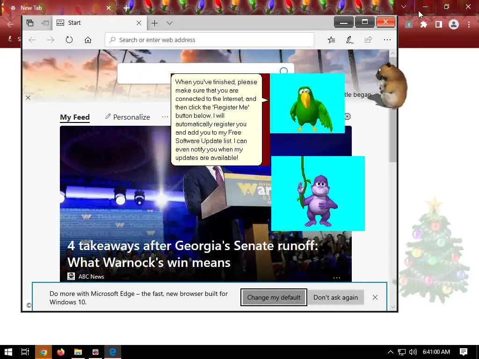Viewport: 479px width, 359px height.
Task: Open article card more options ellipsis
Action: pyautogui.click(x=337, y=278)
